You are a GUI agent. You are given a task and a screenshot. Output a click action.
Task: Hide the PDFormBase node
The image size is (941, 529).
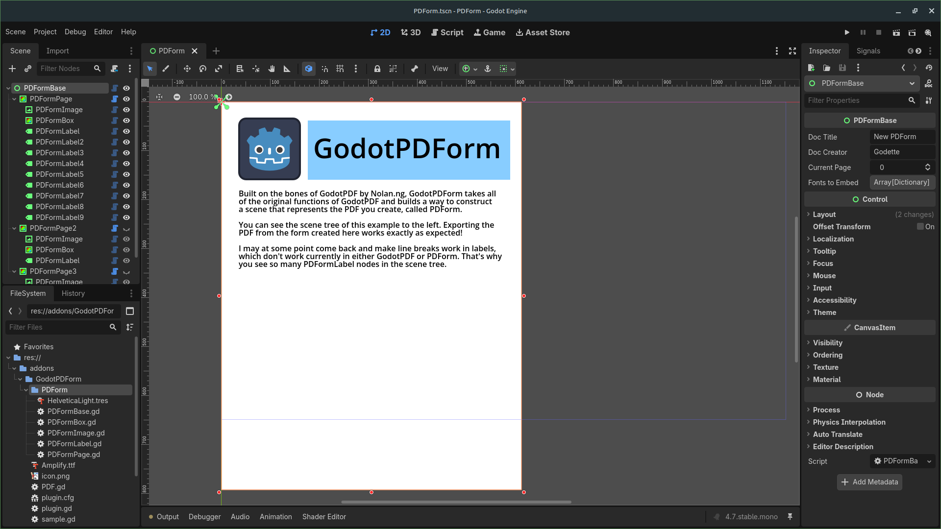(x=126, y=88)
